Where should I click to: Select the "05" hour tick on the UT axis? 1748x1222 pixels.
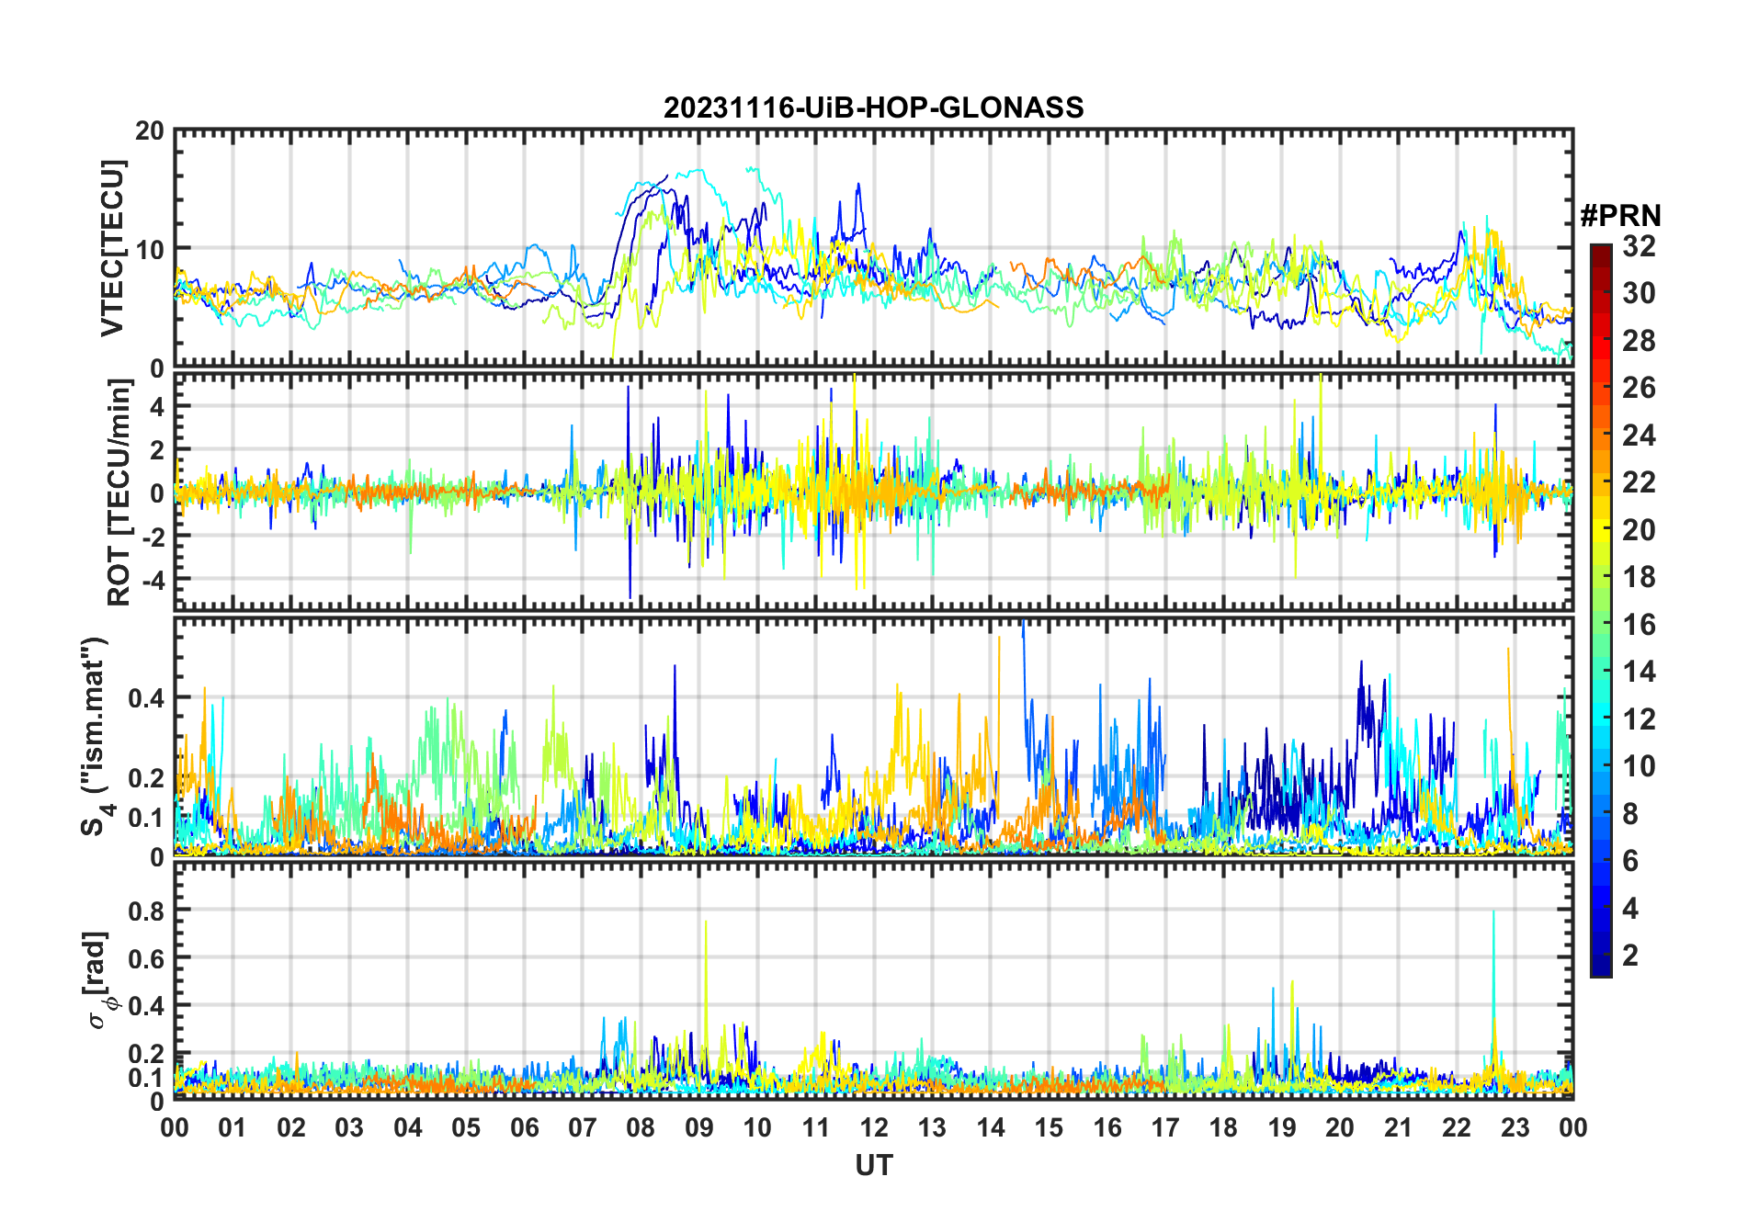coord(466,1127)
